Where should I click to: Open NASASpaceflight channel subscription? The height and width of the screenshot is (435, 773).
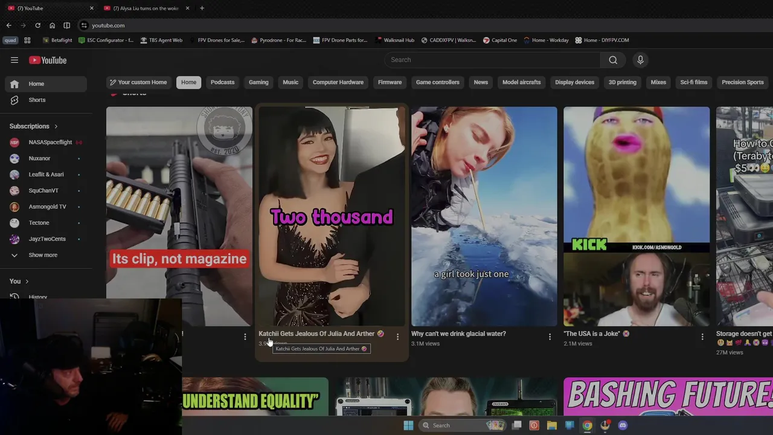point(46,142)
